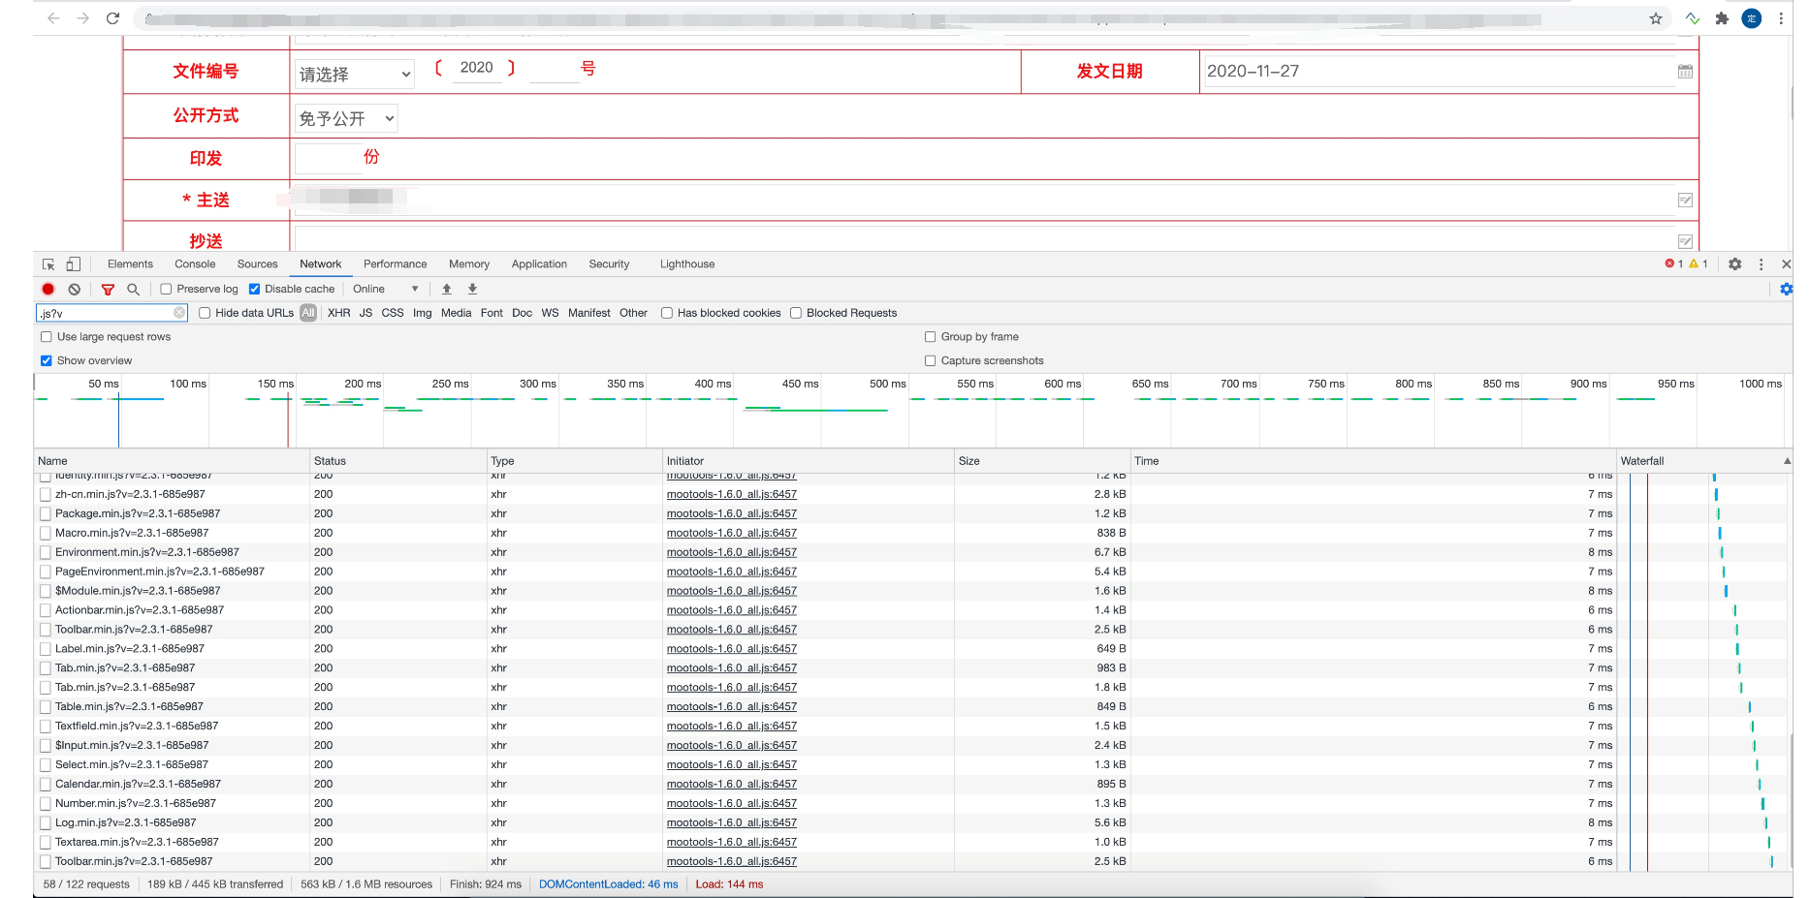The width and height of the screenshot is (1810, 898).
Task: Enable Has blocked cookies filter
Action: pyautogui.click(x=667, y=313)
